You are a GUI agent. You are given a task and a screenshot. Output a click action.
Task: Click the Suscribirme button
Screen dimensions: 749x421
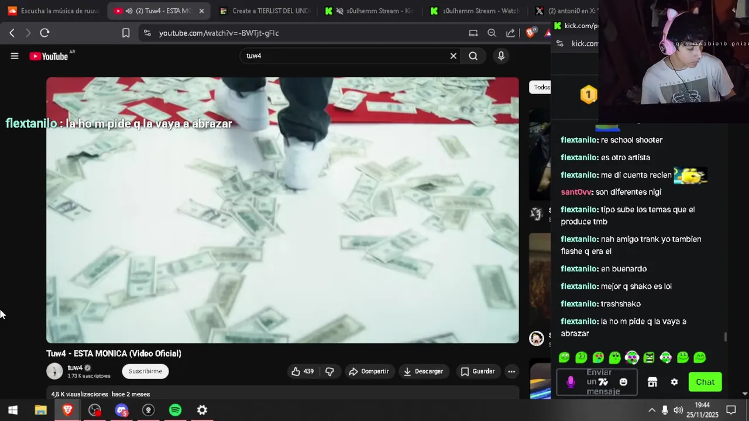145,371
